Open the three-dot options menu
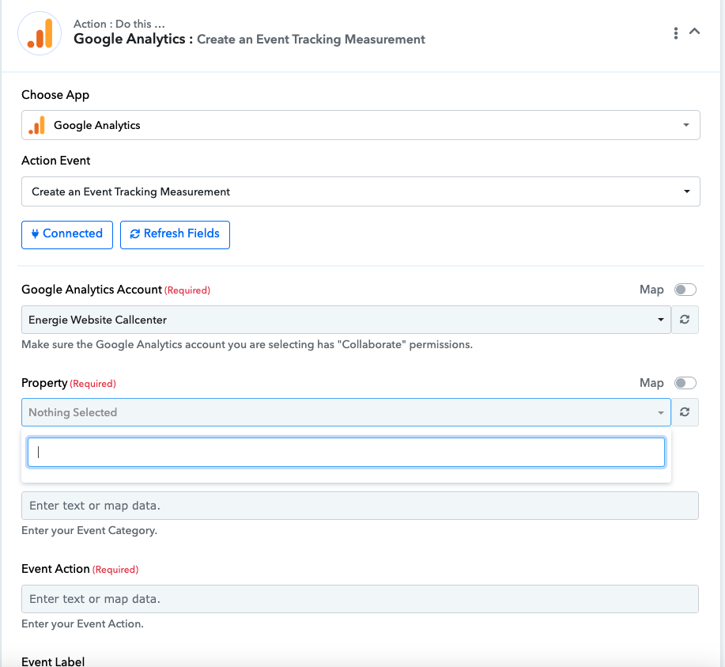725x667 pixels. 675,33
